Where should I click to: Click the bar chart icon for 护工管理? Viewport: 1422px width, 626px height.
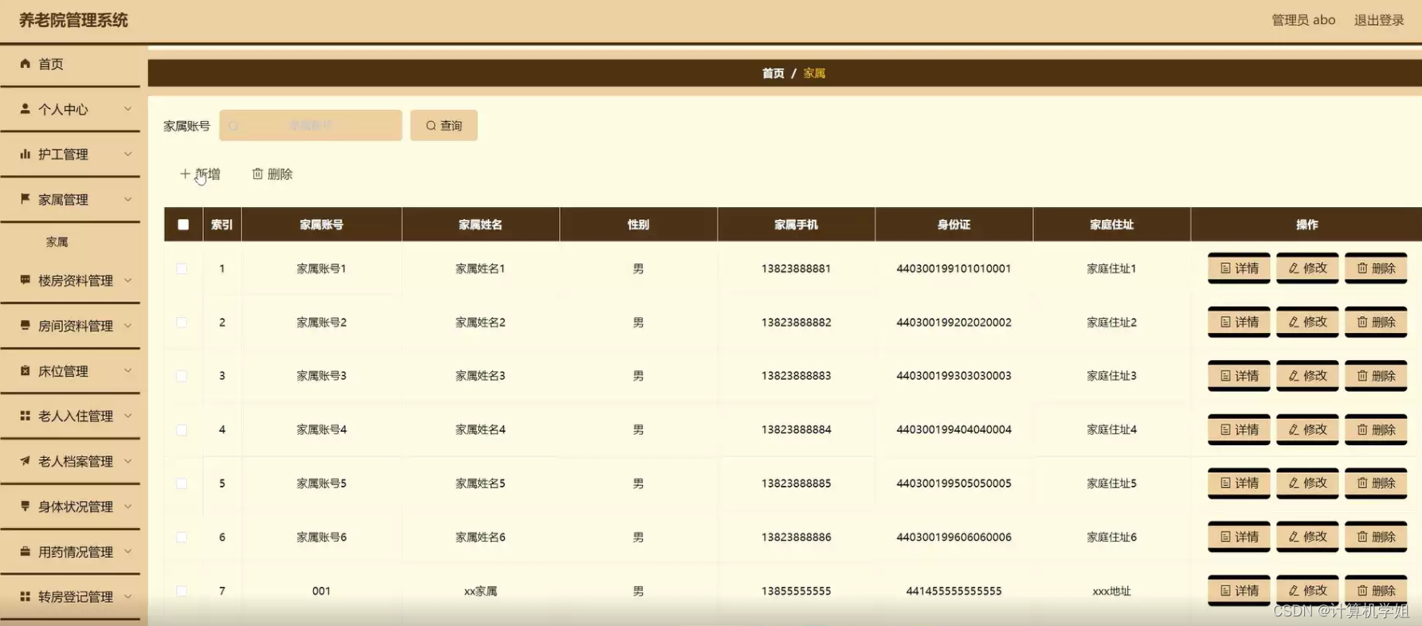(x=25, y=154)
